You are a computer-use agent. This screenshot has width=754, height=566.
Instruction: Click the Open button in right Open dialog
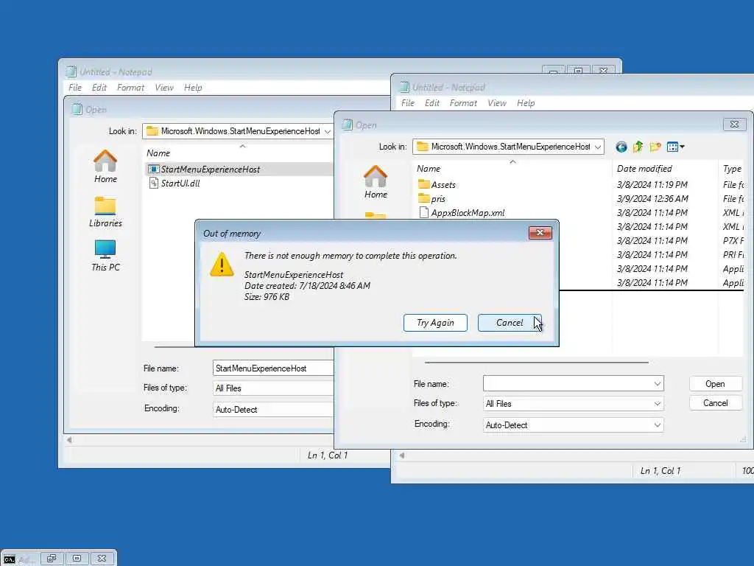coord(716,383)
